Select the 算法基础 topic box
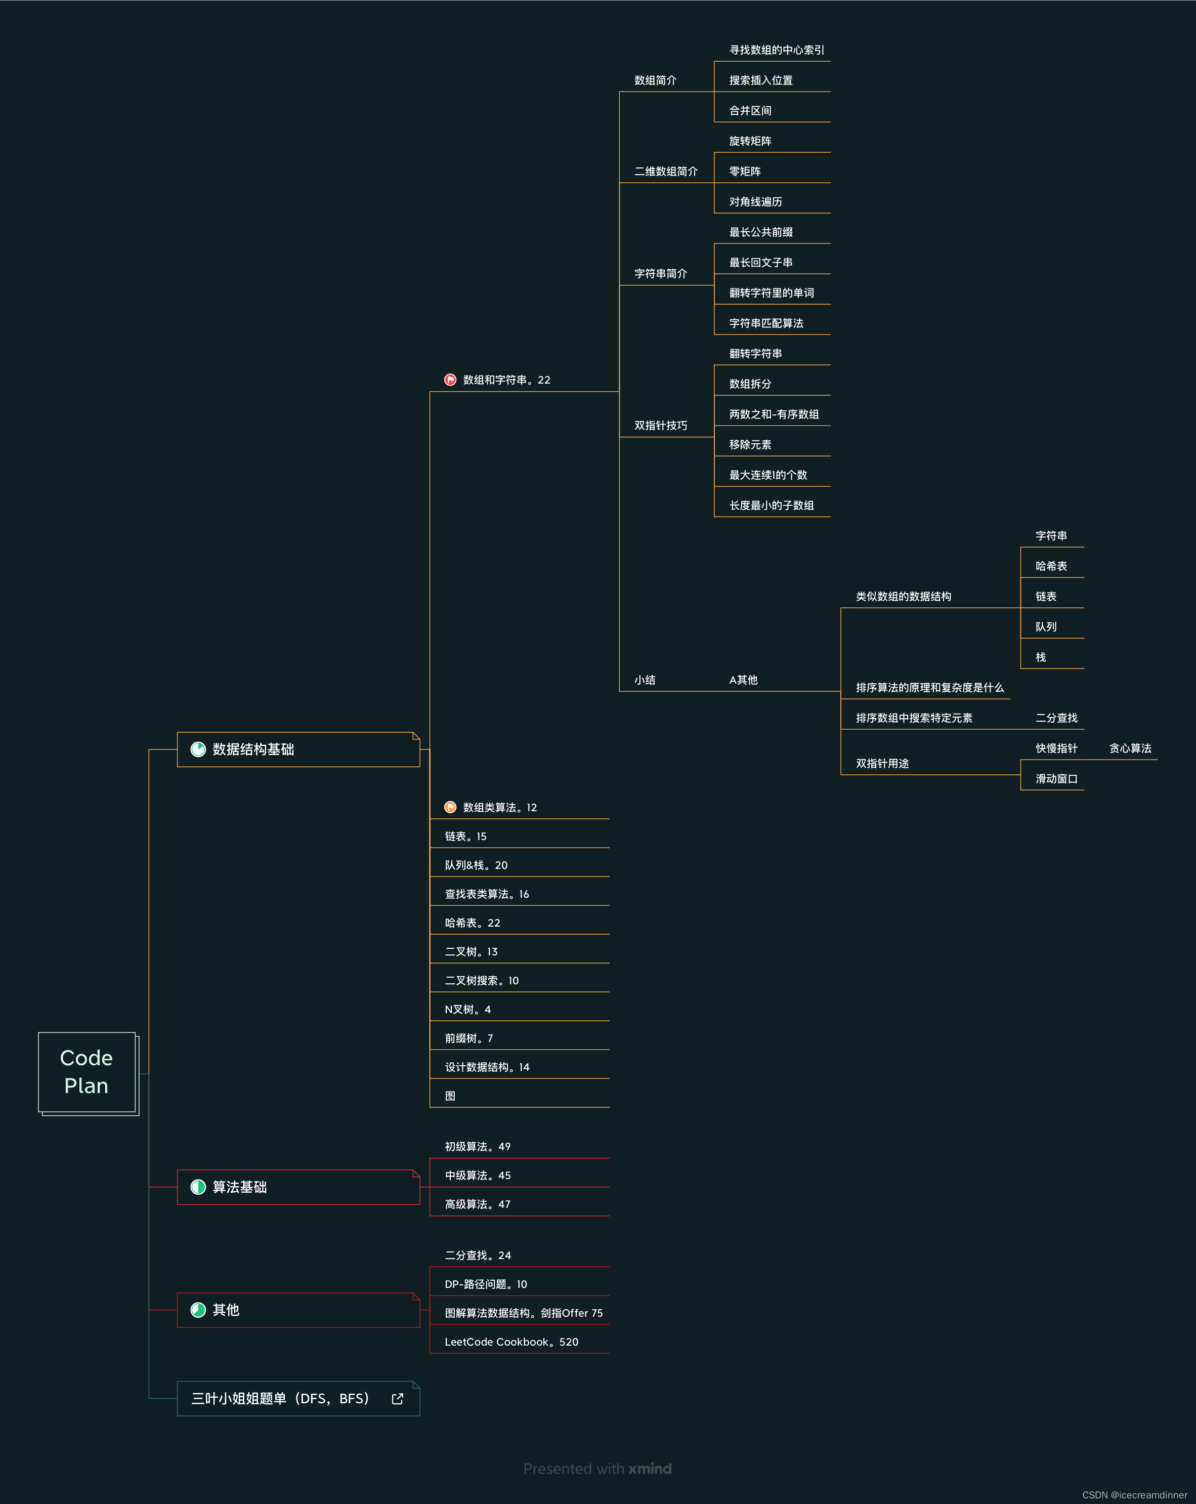 coord(298,1187)
